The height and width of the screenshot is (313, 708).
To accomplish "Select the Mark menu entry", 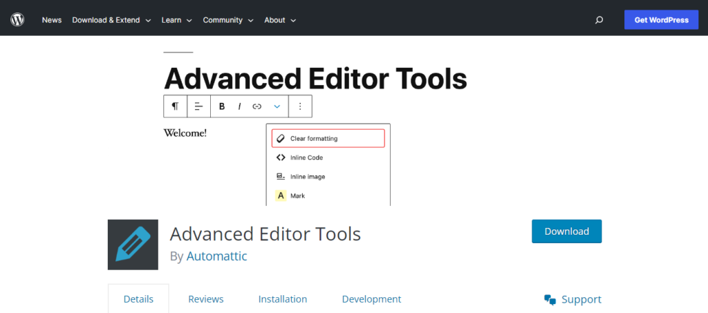I will tap(328, 196).
